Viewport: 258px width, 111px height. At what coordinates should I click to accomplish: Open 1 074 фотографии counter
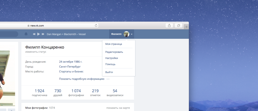(x=76, y=93)
